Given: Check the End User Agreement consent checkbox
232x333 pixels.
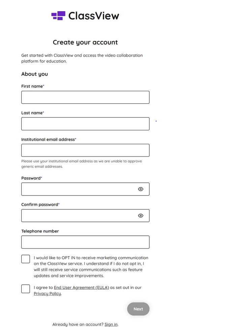Looking at the screenshot, I should click(25, 289).
